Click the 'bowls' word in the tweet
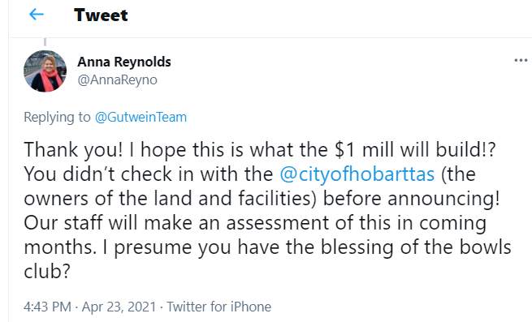 coord(485,247)
